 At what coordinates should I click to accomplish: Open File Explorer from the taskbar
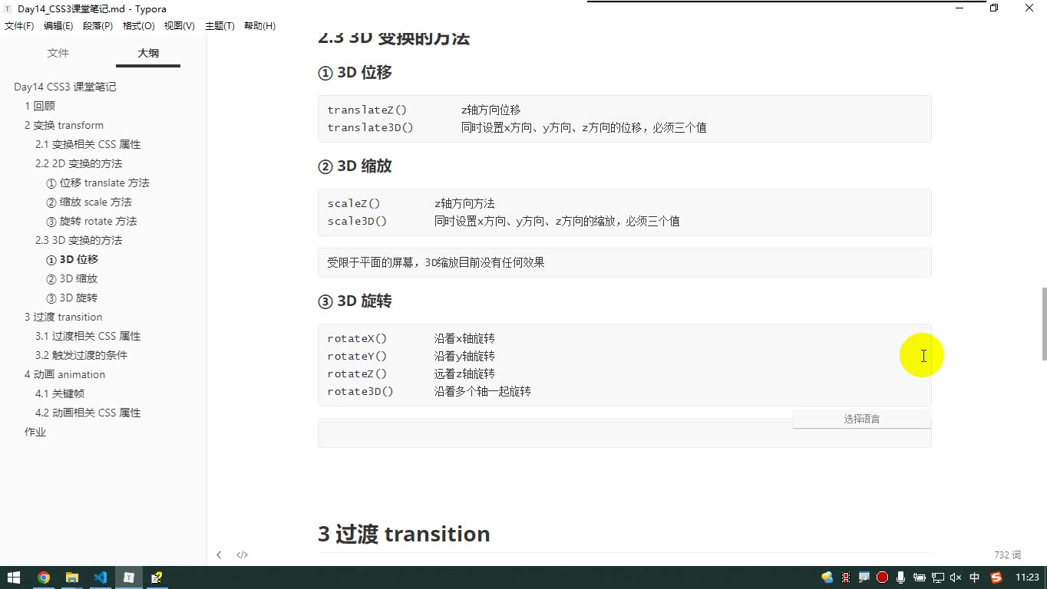(72, 577)
